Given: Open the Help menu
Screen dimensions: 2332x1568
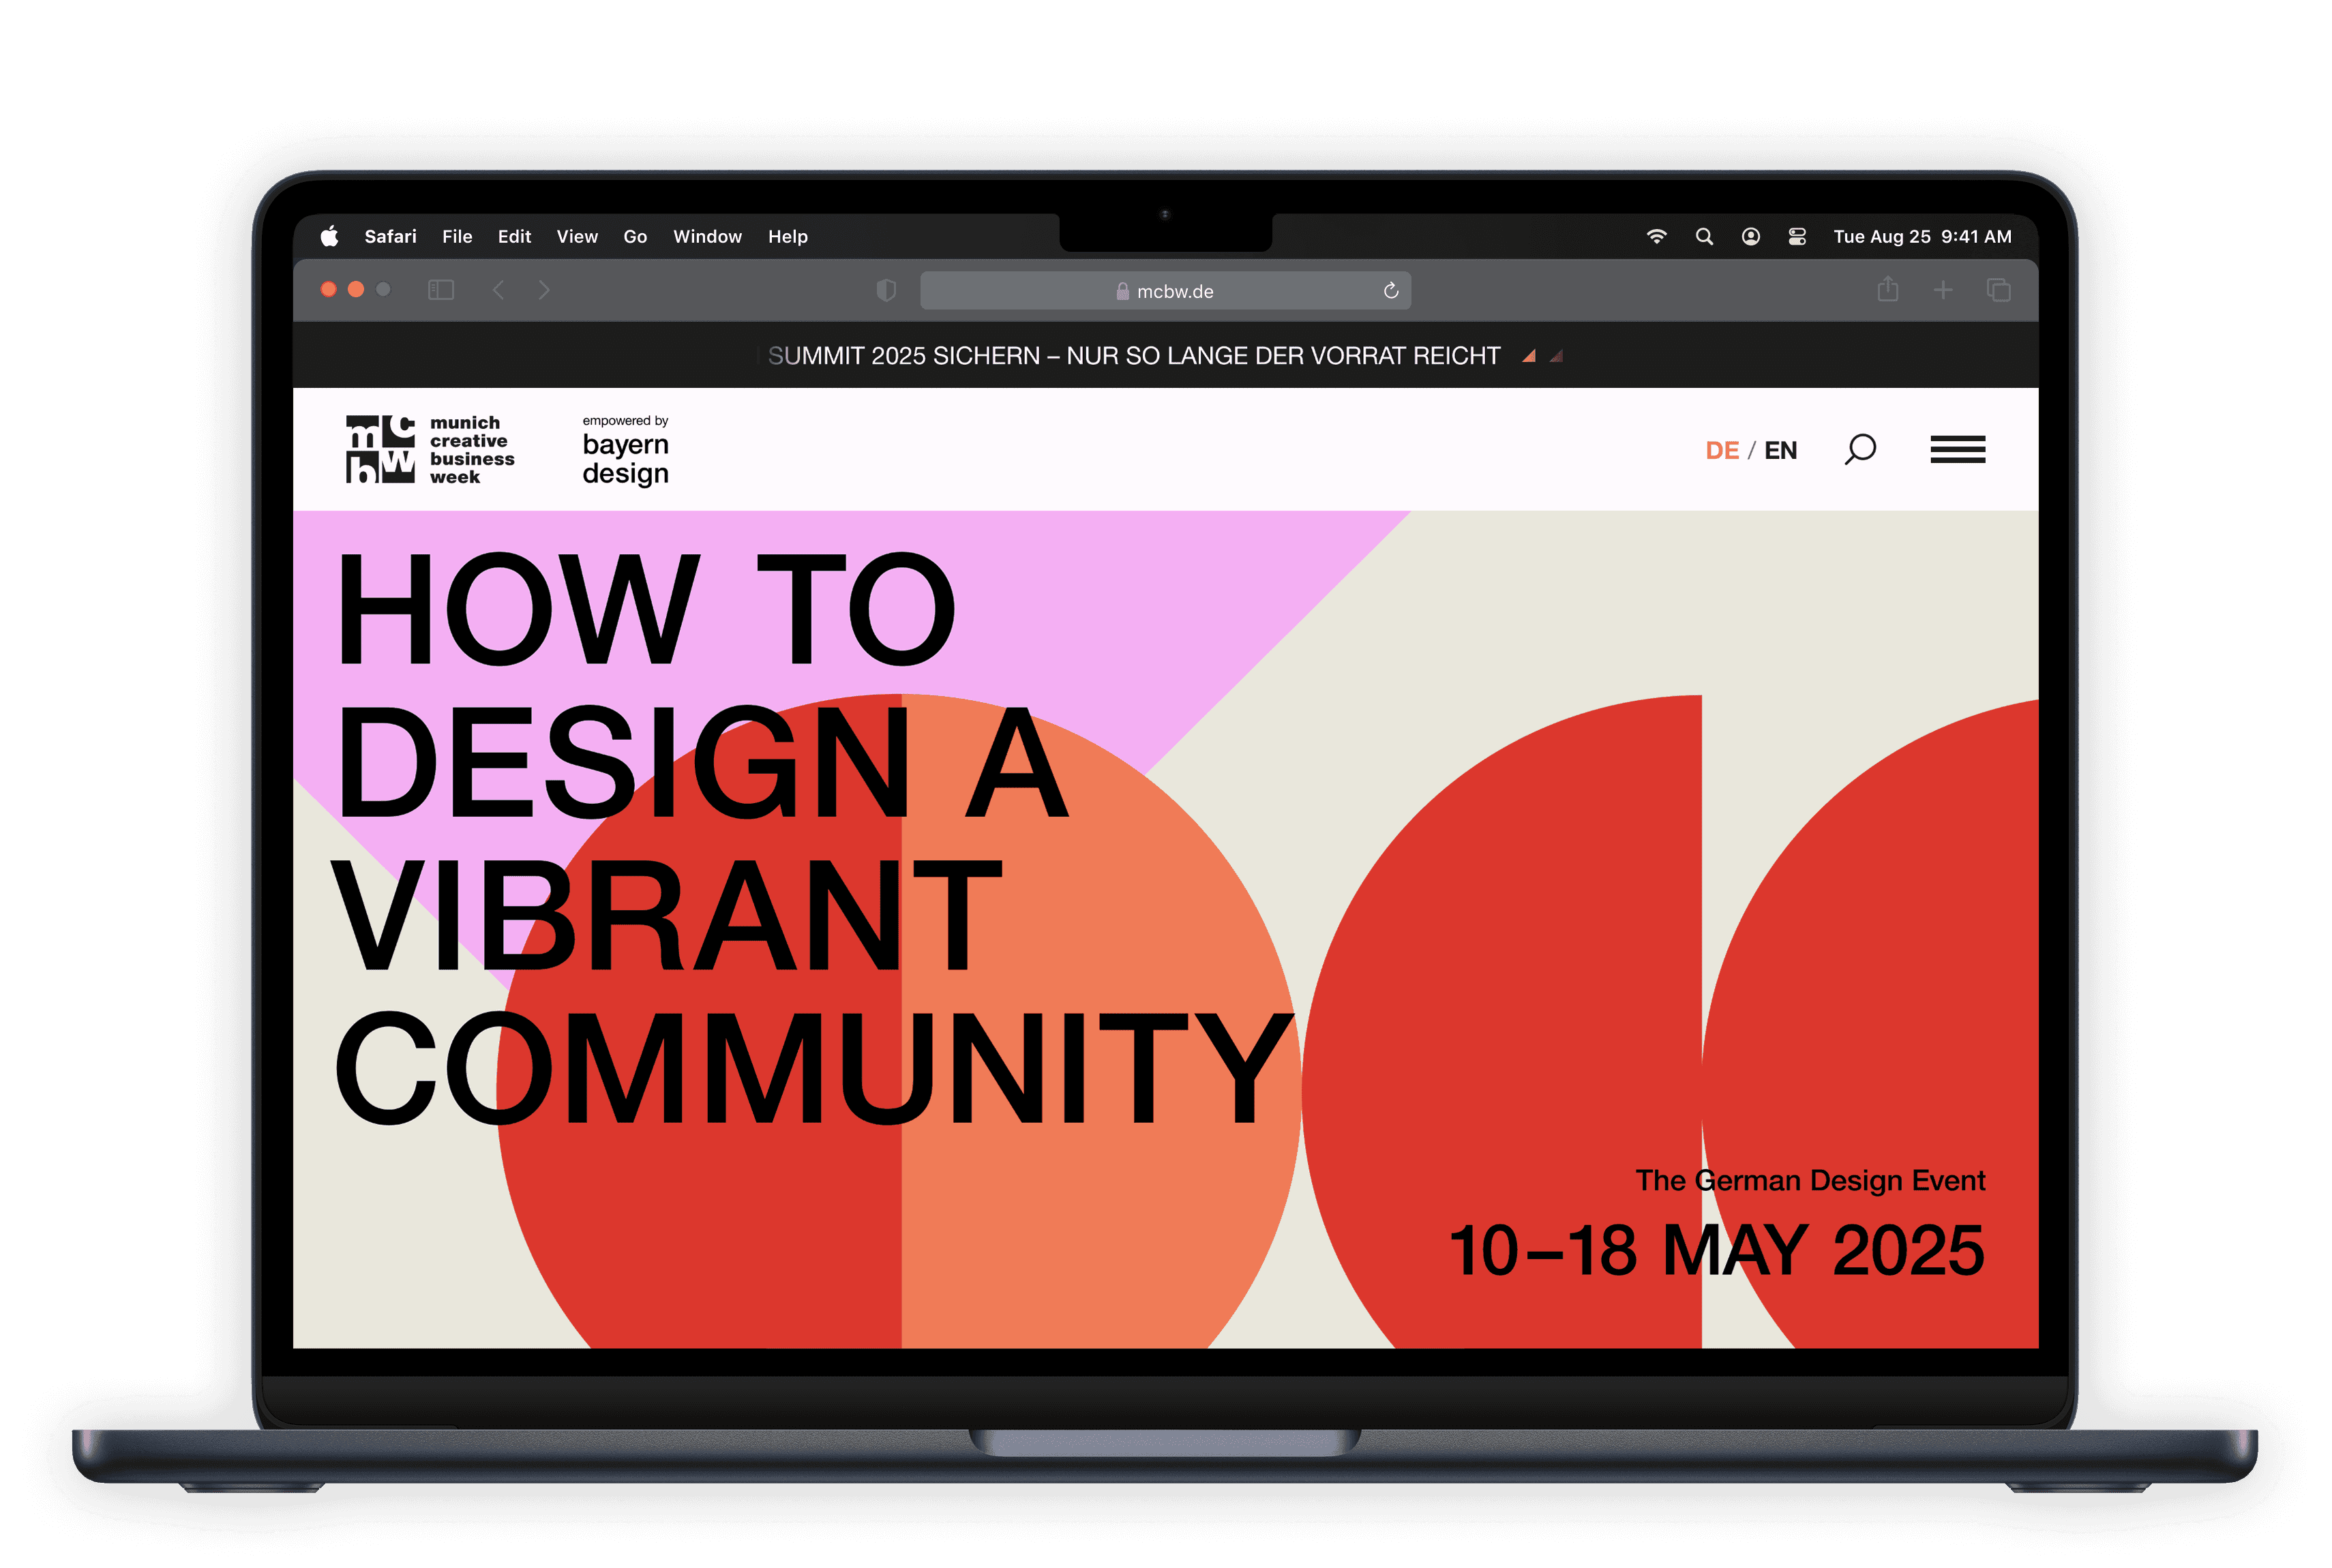Looking at the screenshot, I should 787,237.
